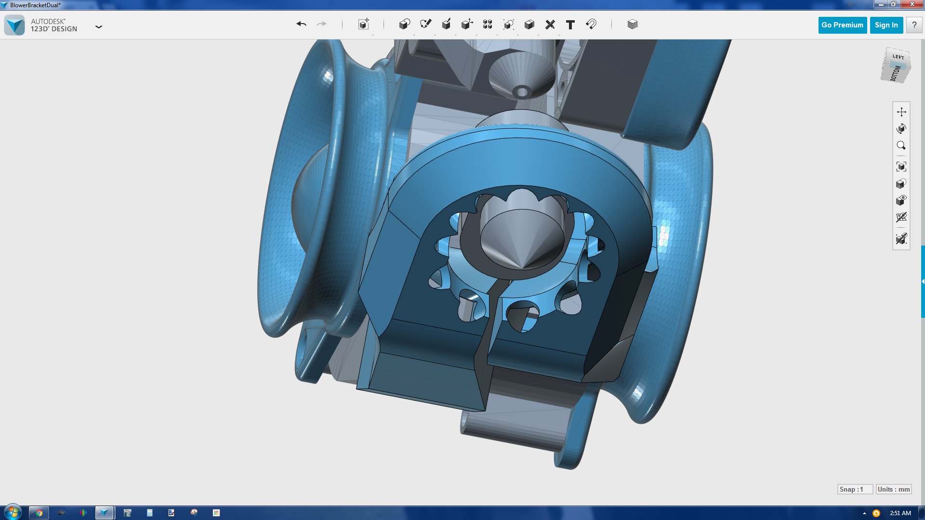
Task: Click the Undo arrow in toolbar
Action: [301, 24]
